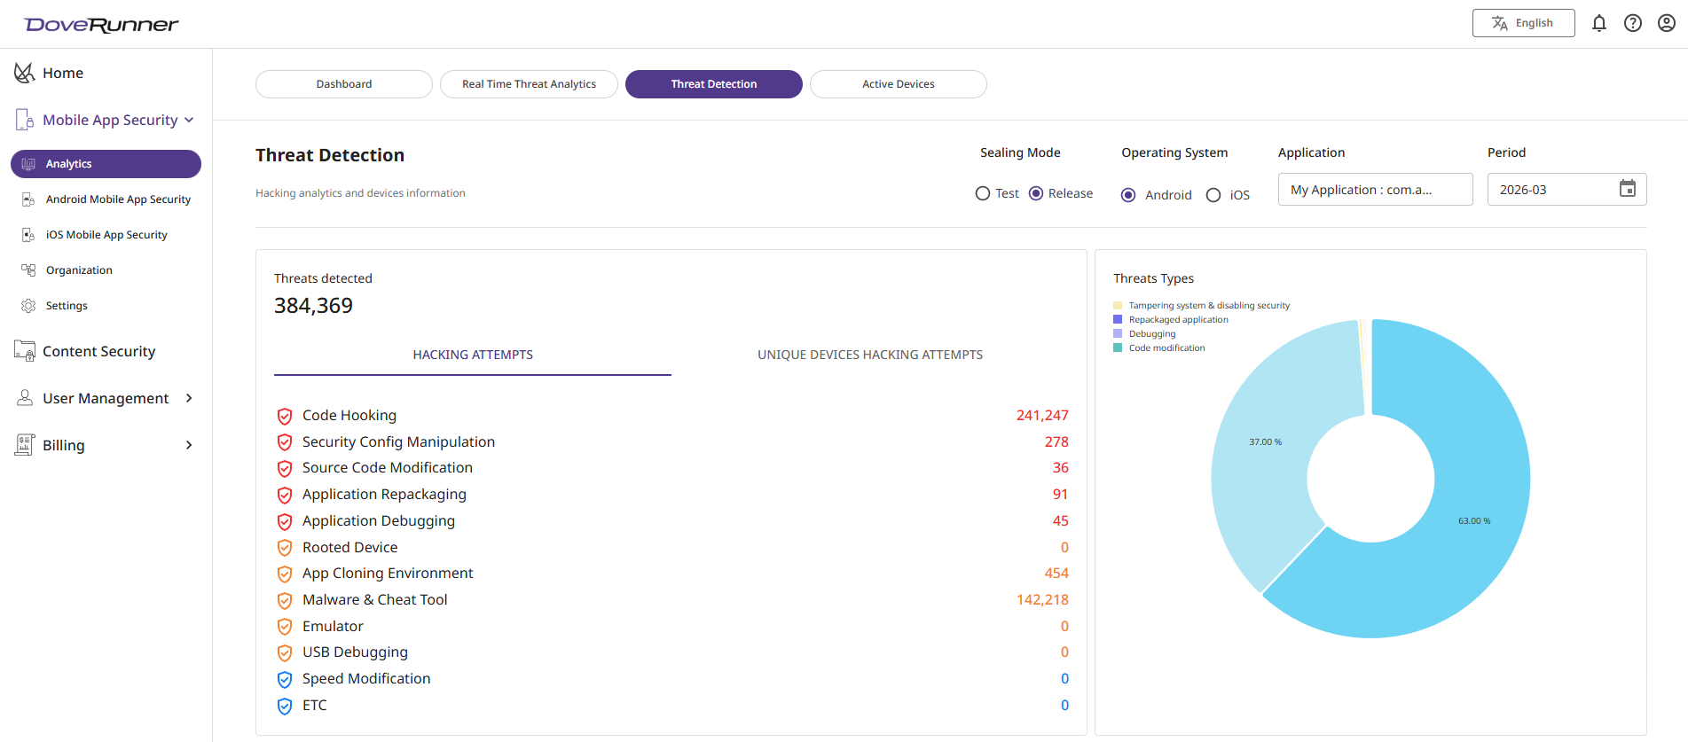Click the Billing icon in sidebar
Viewport: 1688px width, 742px height.
[x=25, y=445]
